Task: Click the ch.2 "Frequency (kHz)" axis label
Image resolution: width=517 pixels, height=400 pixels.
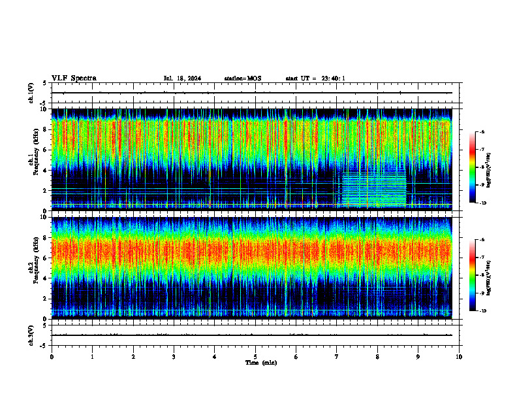Action: coord(36,260)
